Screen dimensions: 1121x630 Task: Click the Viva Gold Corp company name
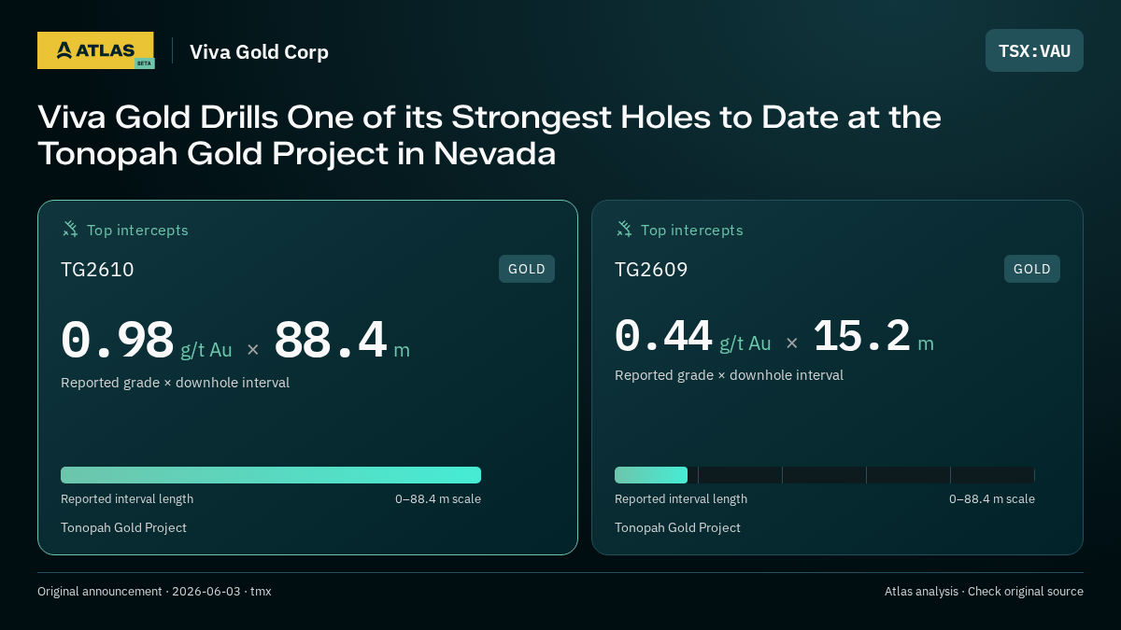click(259, 51)
